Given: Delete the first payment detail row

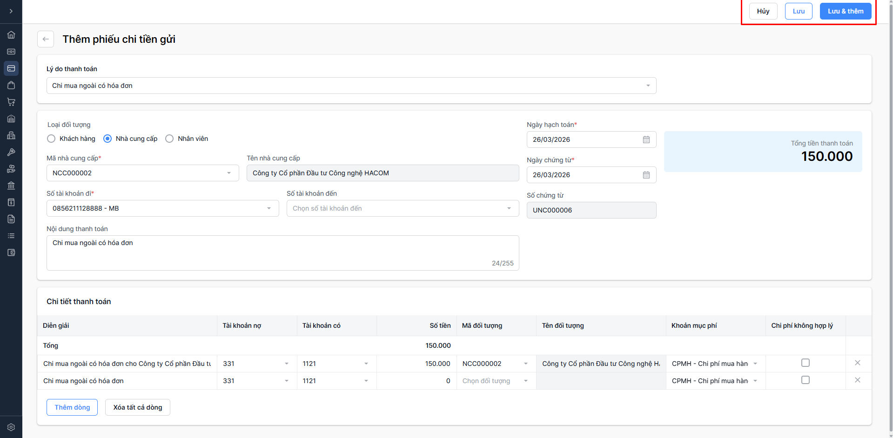Looking at the screenshot, I should (x=857, y=363).
